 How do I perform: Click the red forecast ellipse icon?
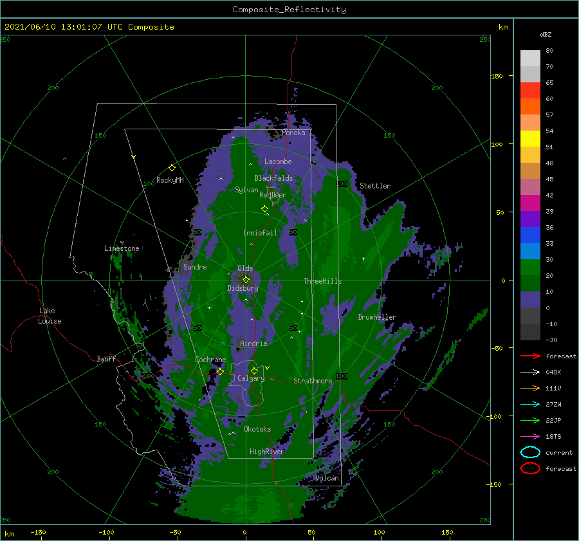click(x=530, y=468)
